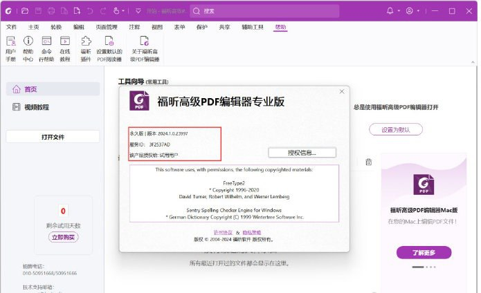Click the version text 2024.1.0.23997
This screenshot has width=481, height=293.
[x=173, y=133]
